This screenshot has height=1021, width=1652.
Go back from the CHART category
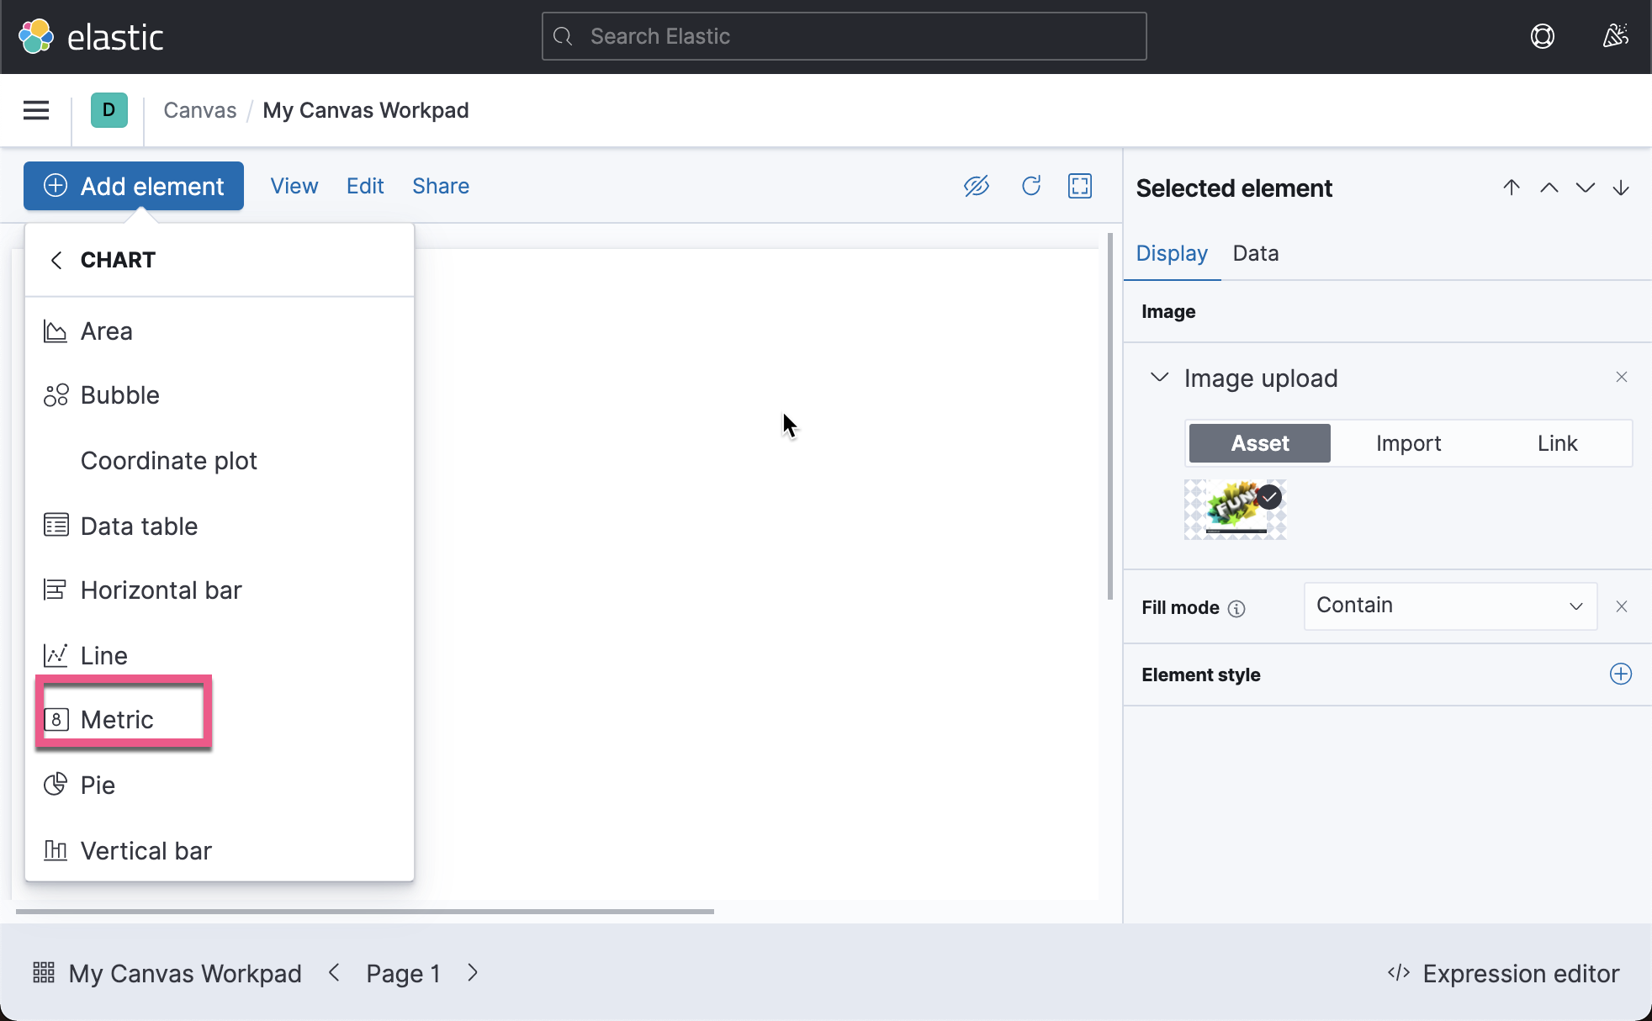(56, 260)
